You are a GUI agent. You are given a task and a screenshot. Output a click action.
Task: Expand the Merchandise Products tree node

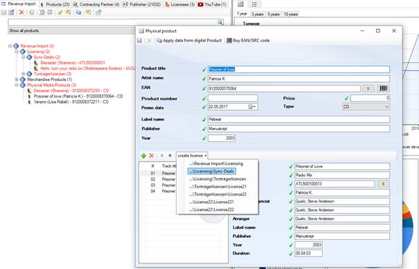(17, 80)
